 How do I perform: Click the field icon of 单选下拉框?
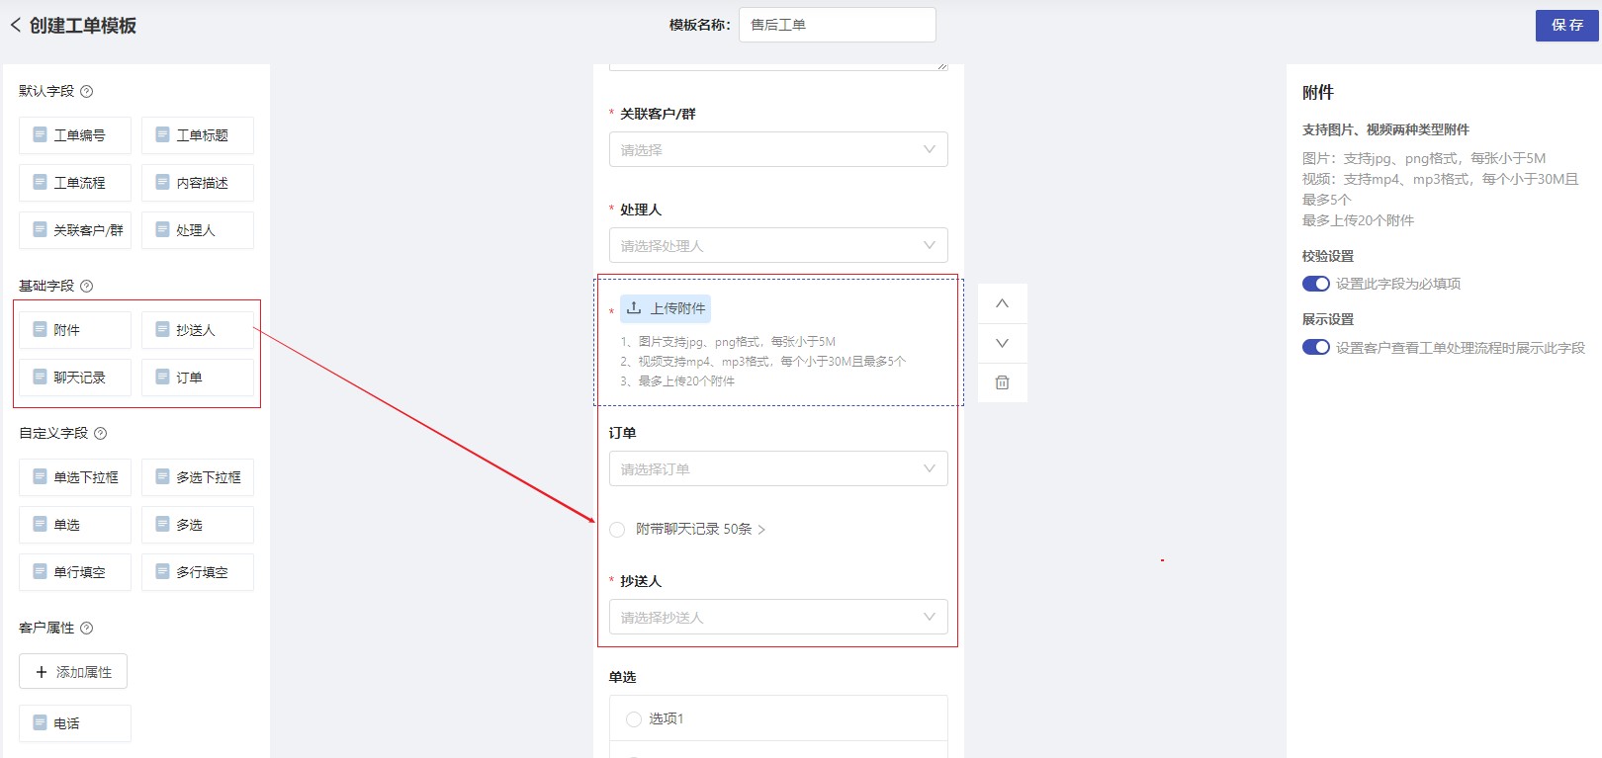pyautogui.click(x=40, y=476)
